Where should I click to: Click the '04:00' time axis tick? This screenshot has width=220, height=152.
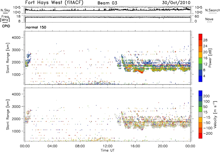tap(52, 146)
